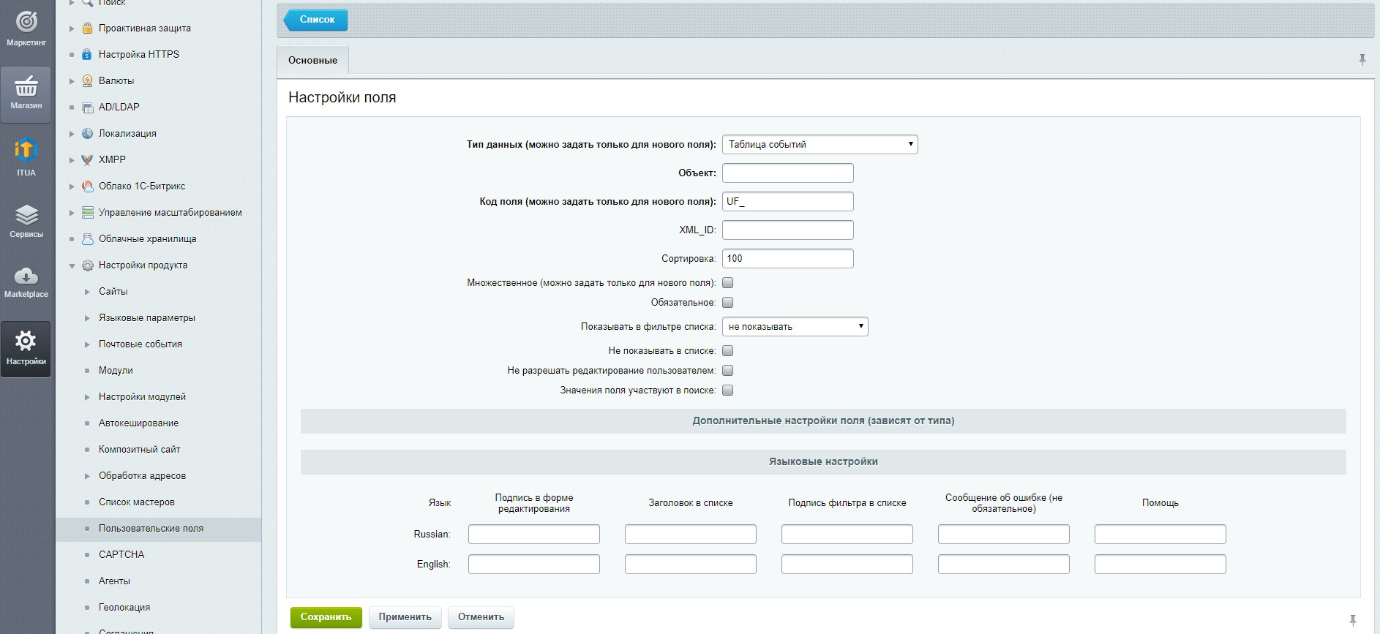Click the Валюты coin icon in tree
This screenshot has height=634, width=1380.
tap(88, 81)
